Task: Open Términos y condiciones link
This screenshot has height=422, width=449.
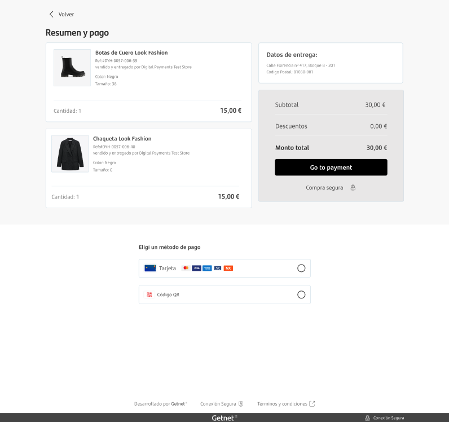Action: (282, 404)
